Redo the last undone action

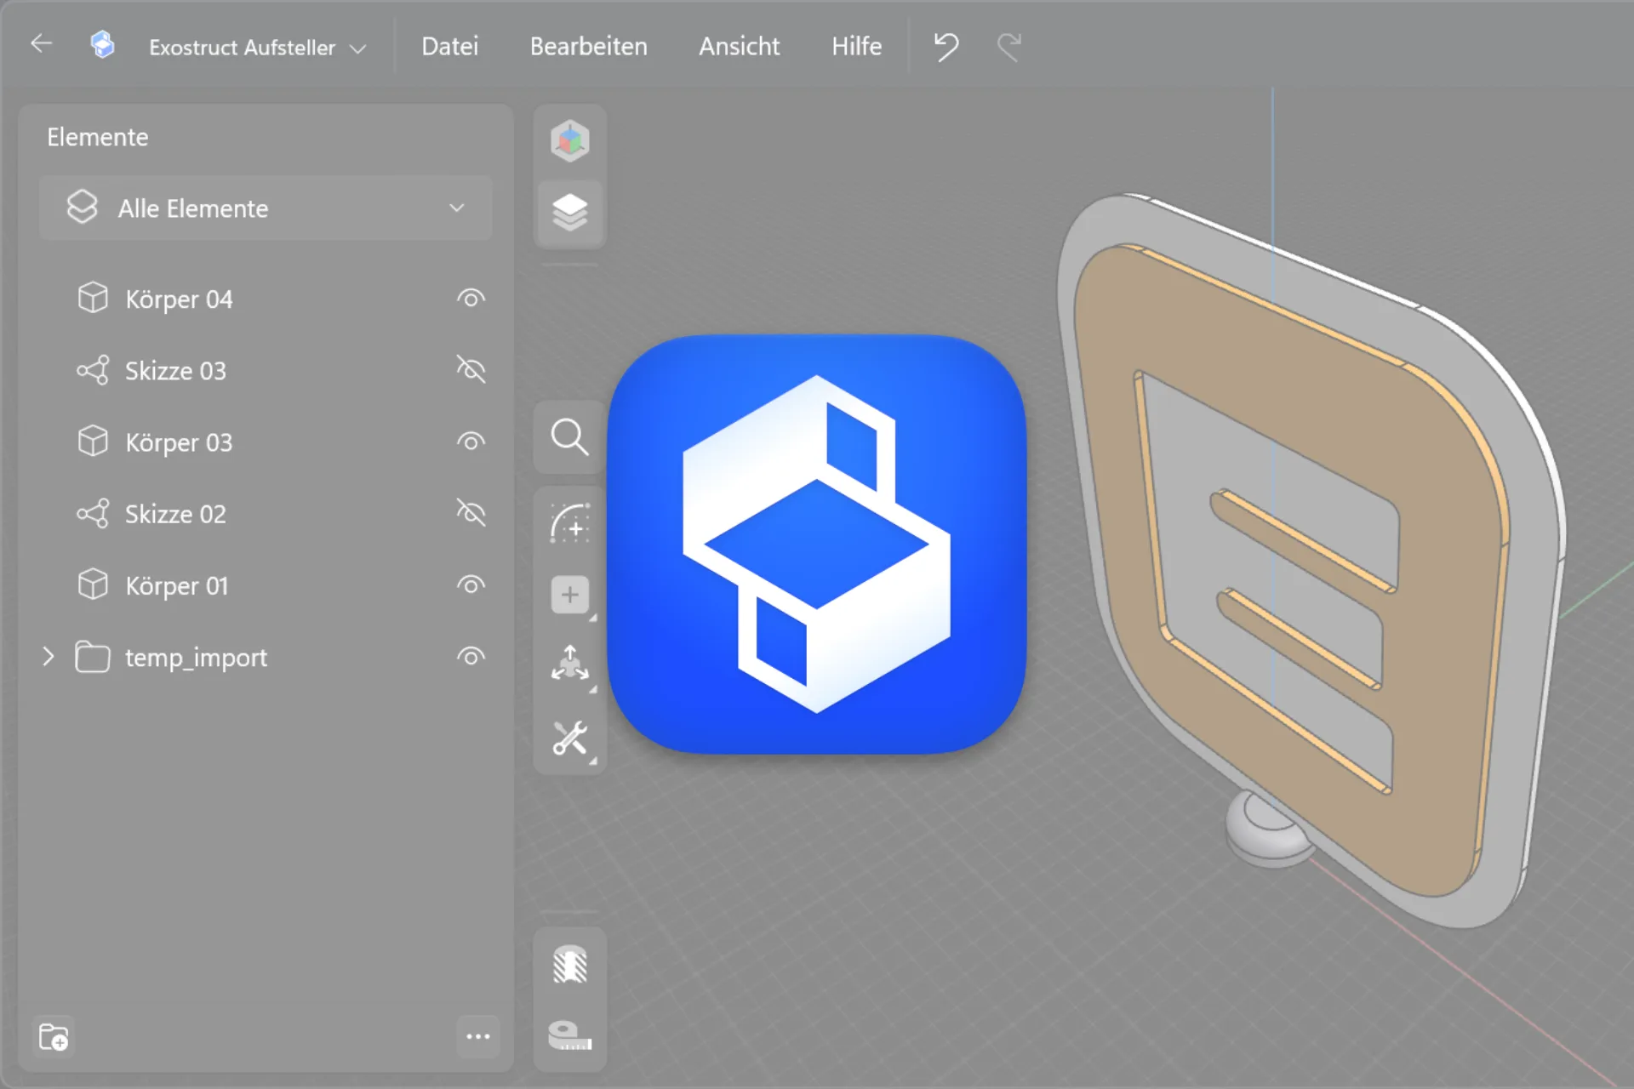coord(1008,46)
